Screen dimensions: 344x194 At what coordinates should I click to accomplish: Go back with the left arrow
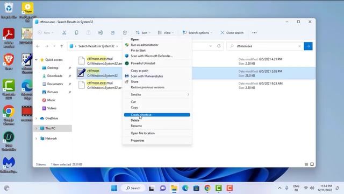(x=38, y=46)
